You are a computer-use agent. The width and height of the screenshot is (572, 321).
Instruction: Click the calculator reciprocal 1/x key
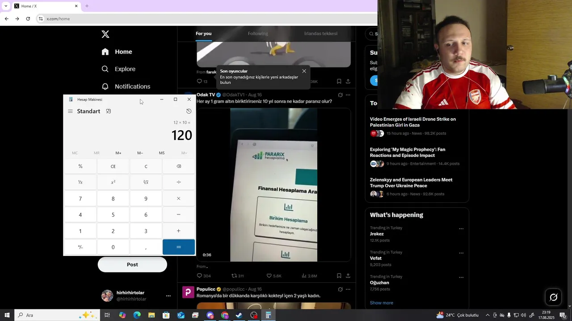click(80, 182)
